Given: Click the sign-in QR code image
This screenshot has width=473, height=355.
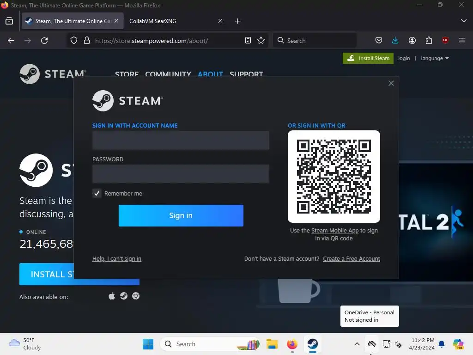Looking at the screenshot, I should [x=334, y=177].
